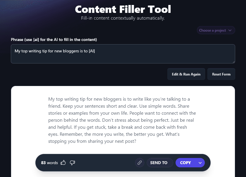The width and height of the screenshot is (246, 177).
Task: Click Edit & Run Again
Action: (186, 74)
